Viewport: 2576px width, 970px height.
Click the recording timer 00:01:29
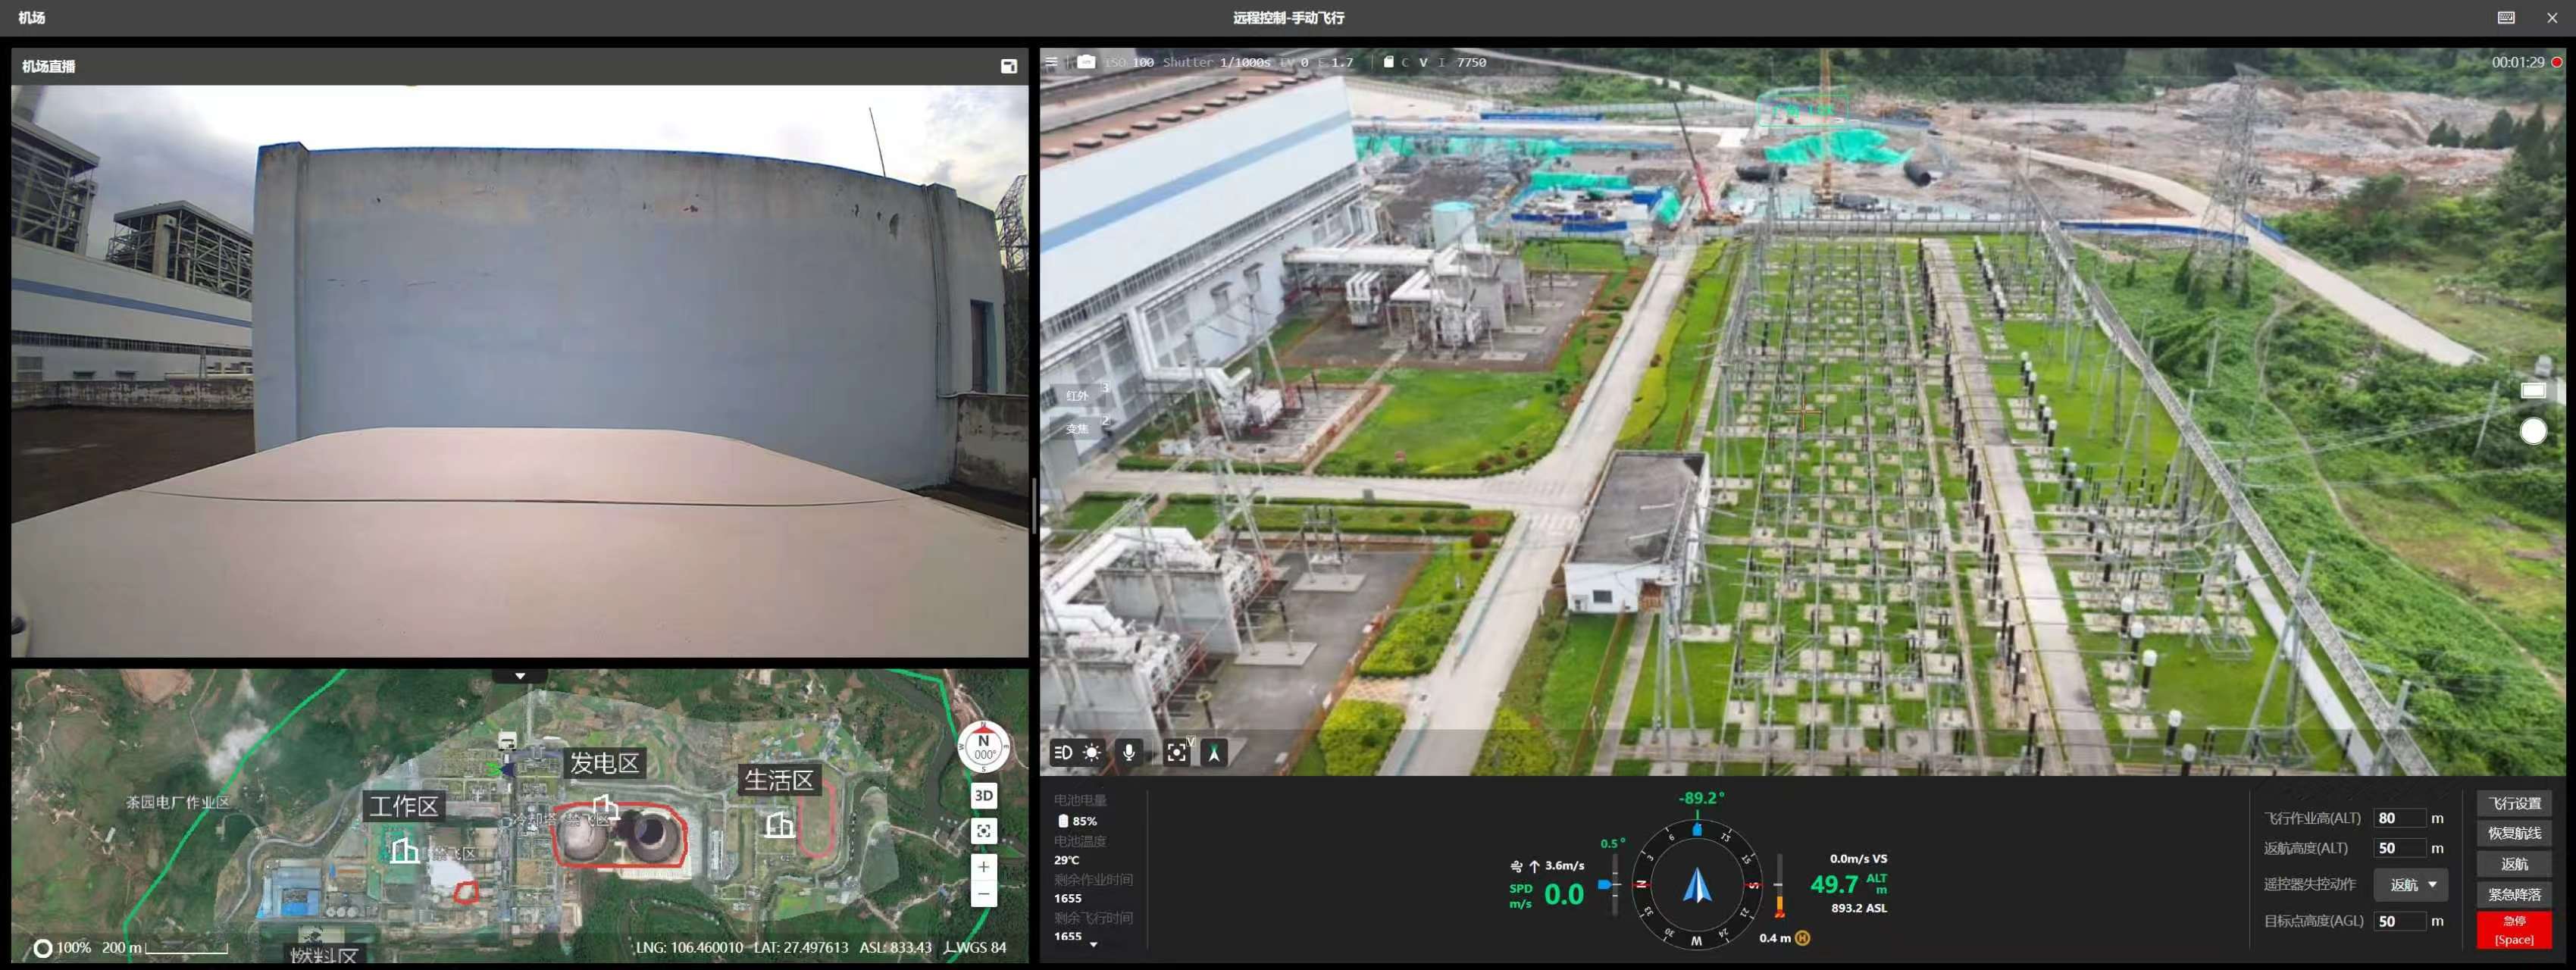(2518, 62)
